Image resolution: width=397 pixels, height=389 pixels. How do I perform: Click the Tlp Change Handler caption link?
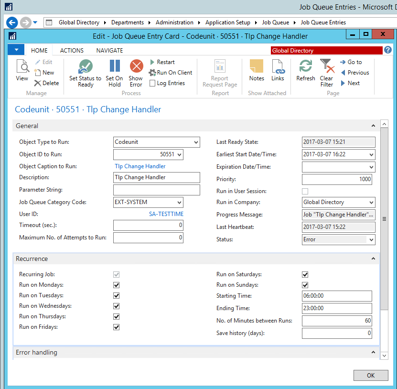140,166
